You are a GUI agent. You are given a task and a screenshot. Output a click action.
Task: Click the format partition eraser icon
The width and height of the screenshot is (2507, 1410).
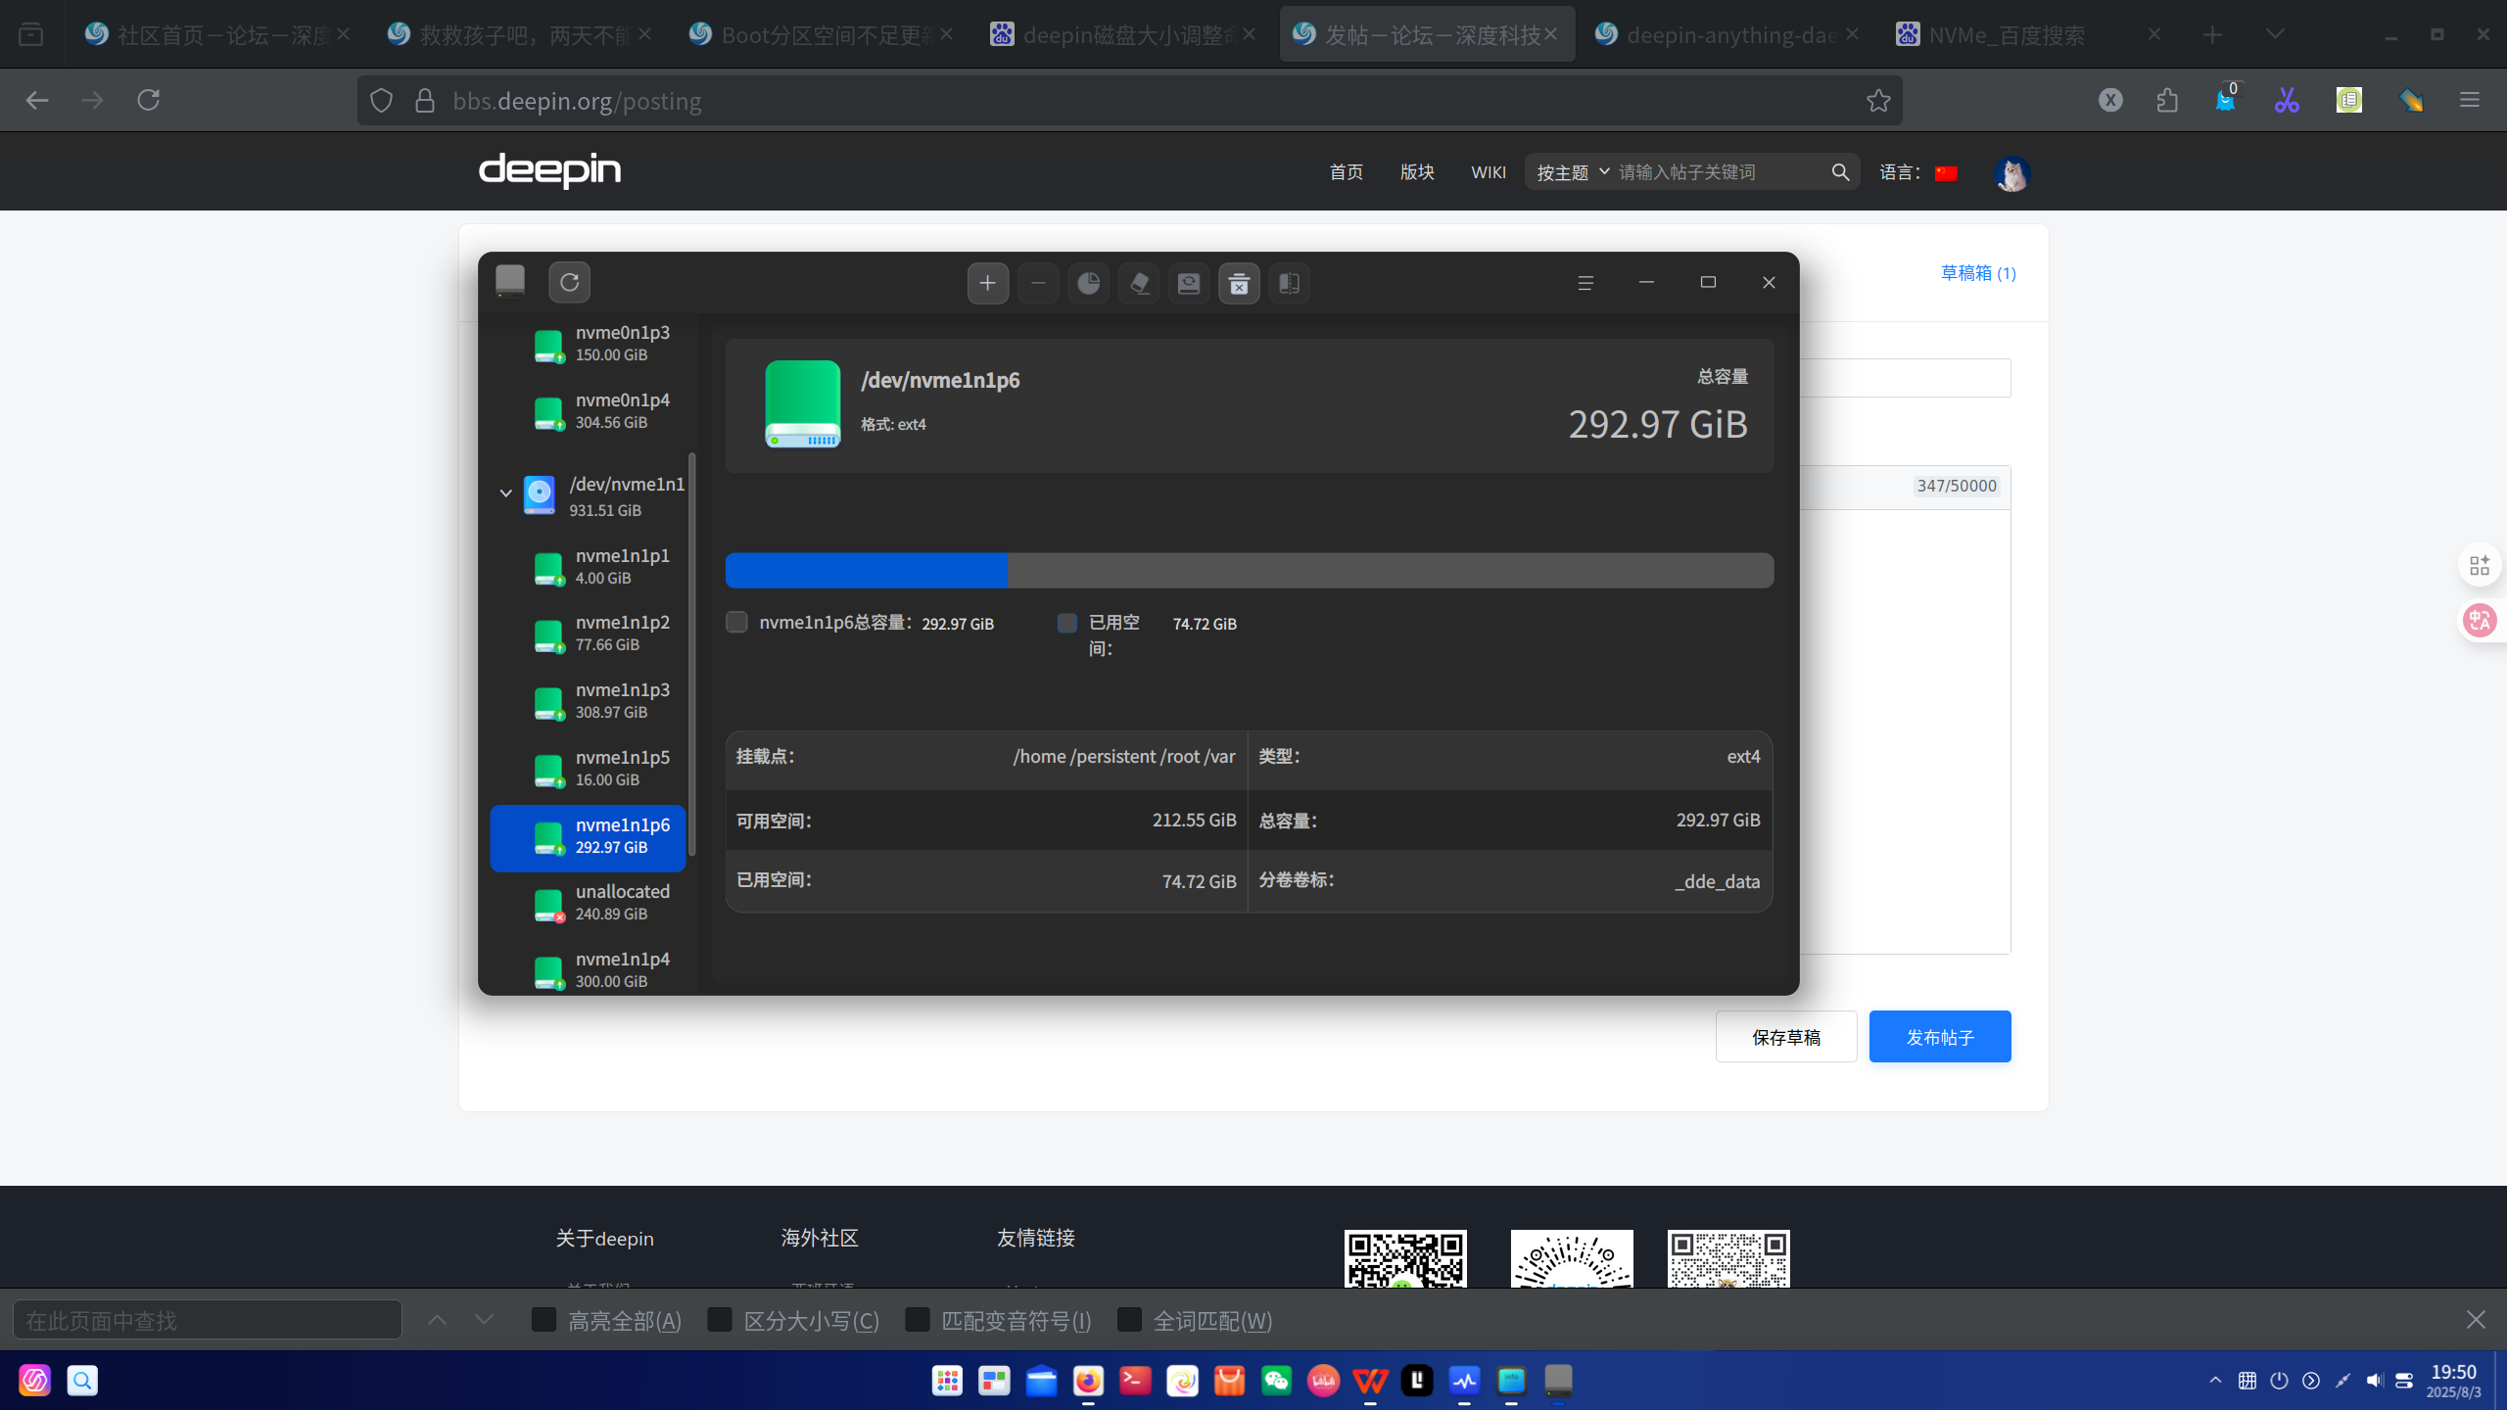(x=1139, y=283)
